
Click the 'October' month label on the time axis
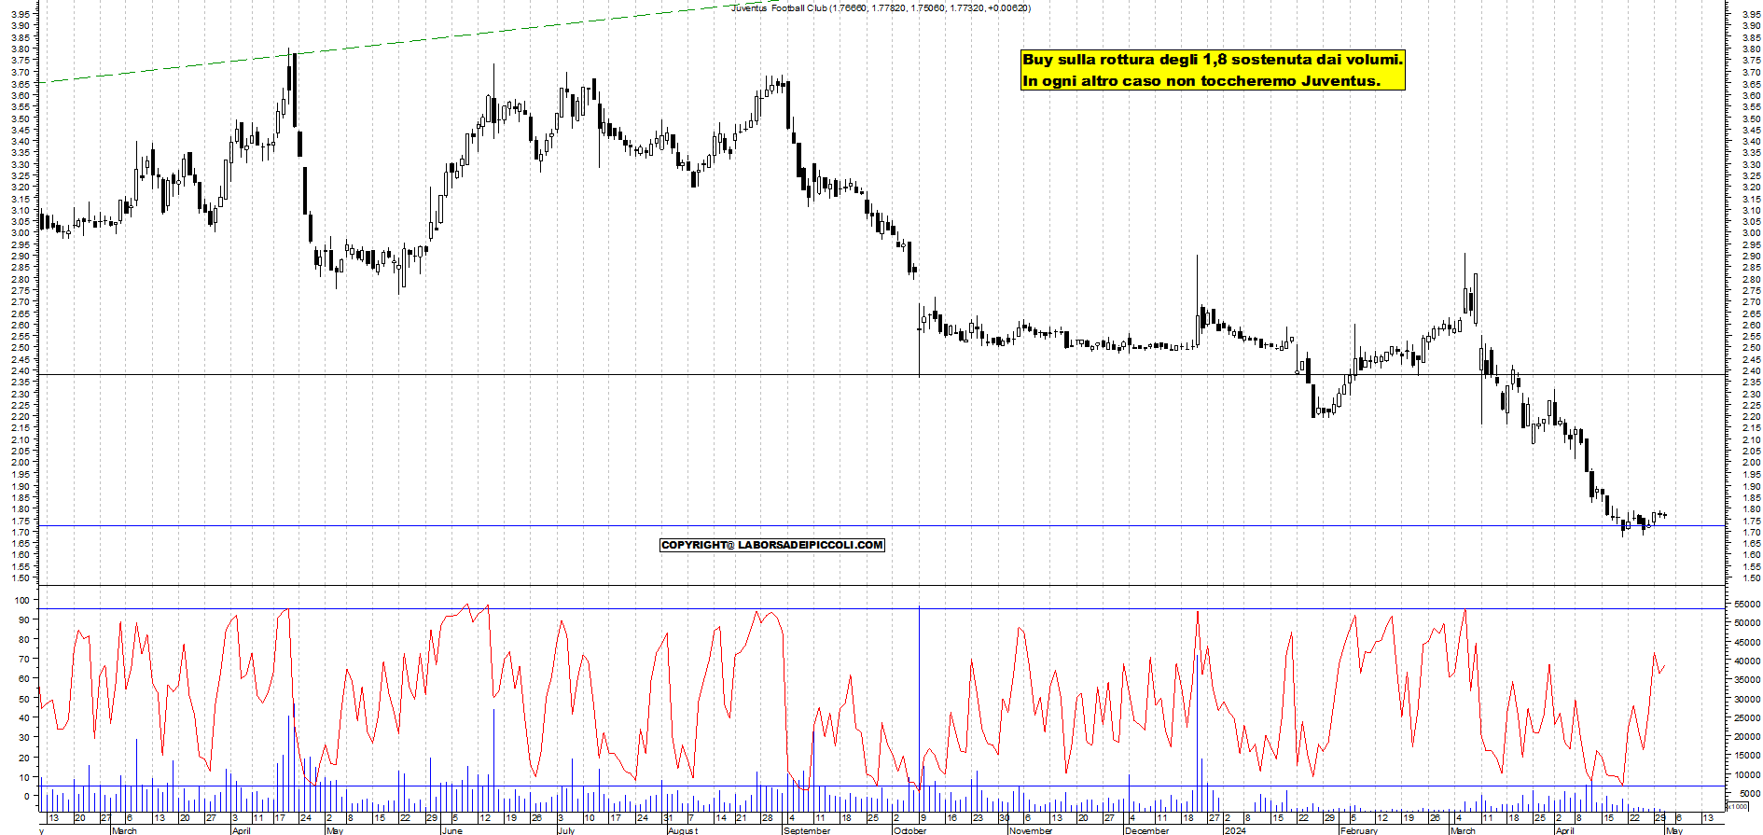(910, 830)
